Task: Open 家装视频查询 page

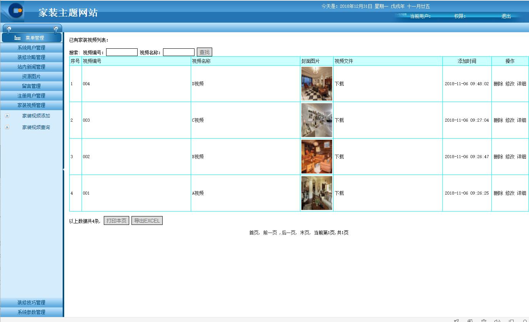Action: [x=36, y=127]
